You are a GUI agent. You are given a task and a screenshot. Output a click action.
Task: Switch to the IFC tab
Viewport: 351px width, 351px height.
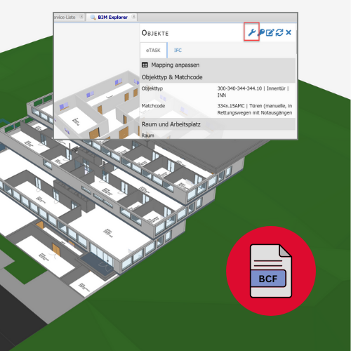coord(178,51)
